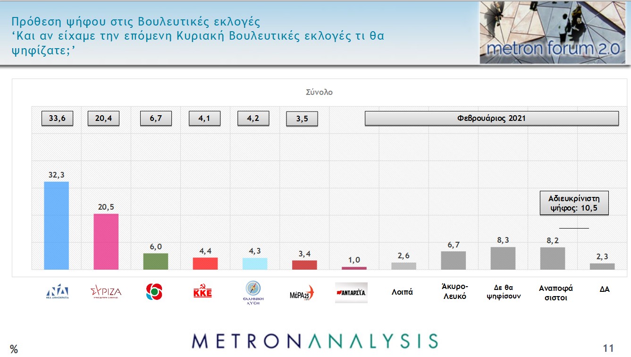Image resolution: width=631 pixels, height=357 pixels.
Task: Click the Elliniki Lysi compass logo
Action: [x=254, y=293]
